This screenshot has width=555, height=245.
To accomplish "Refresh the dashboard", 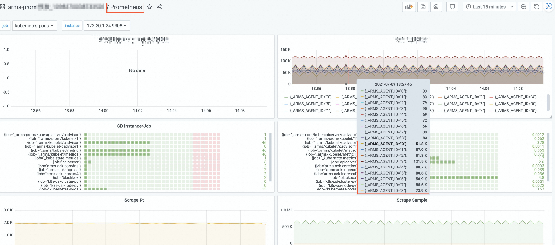I will (x=536, y=7).
